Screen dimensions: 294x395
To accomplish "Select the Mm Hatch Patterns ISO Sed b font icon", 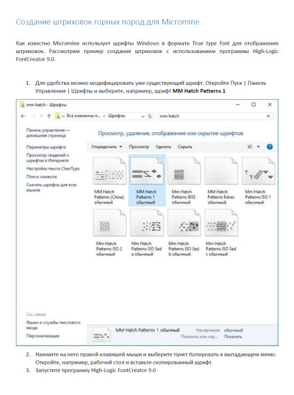I will pos(184,223).
